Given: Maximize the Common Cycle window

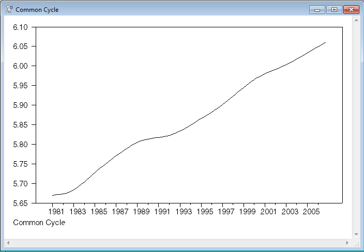Looking at the screenshot, I should tap(333, 10).
